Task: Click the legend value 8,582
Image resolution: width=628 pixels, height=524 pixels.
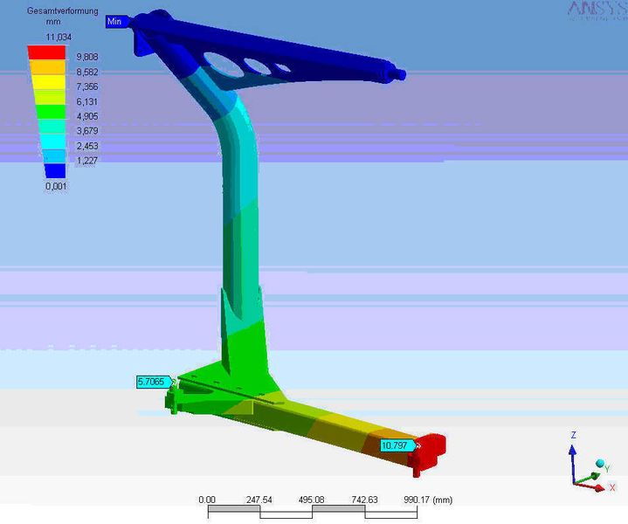Action: point(87,72)
